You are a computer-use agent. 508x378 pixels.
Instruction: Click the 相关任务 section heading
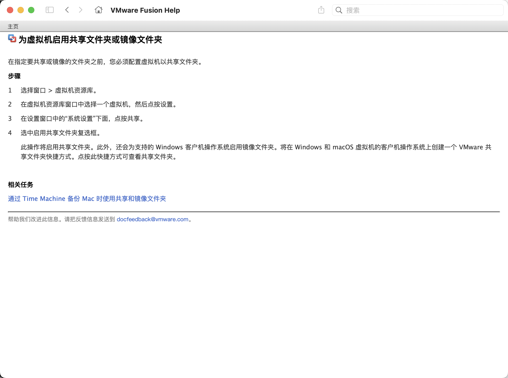20,185
